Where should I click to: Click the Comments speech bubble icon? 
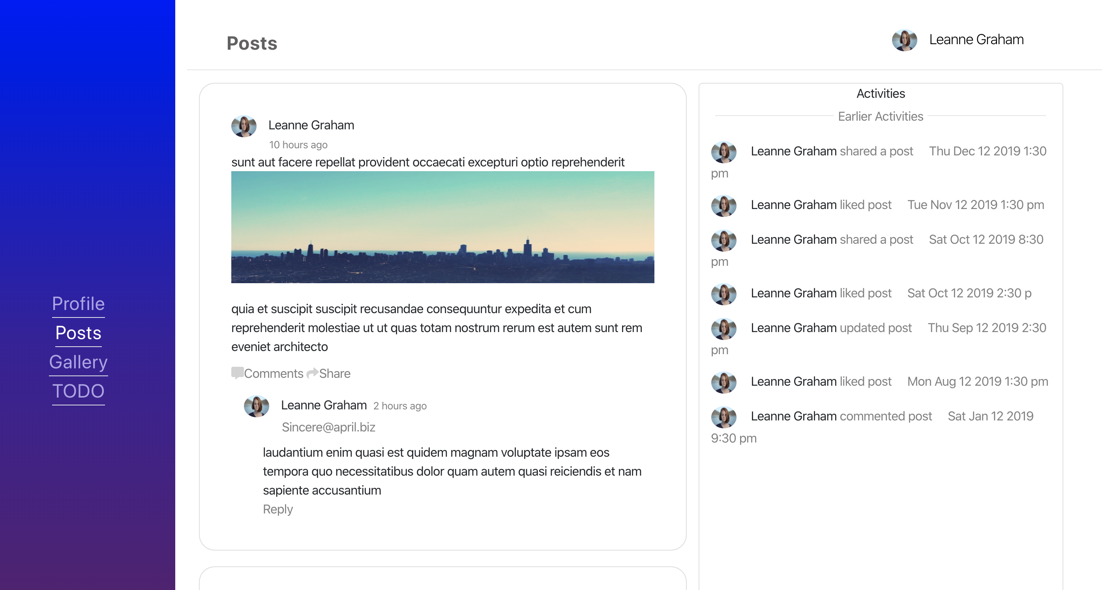coord(238,373)
